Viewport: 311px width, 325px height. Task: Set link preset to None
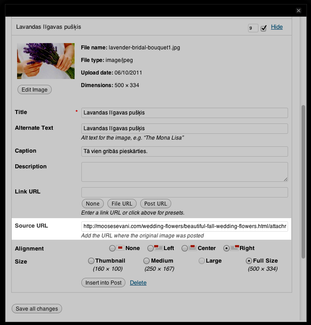93,203
